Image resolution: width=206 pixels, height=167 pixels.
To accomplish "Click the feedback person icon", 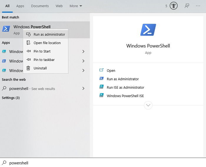I will point(187,6).
